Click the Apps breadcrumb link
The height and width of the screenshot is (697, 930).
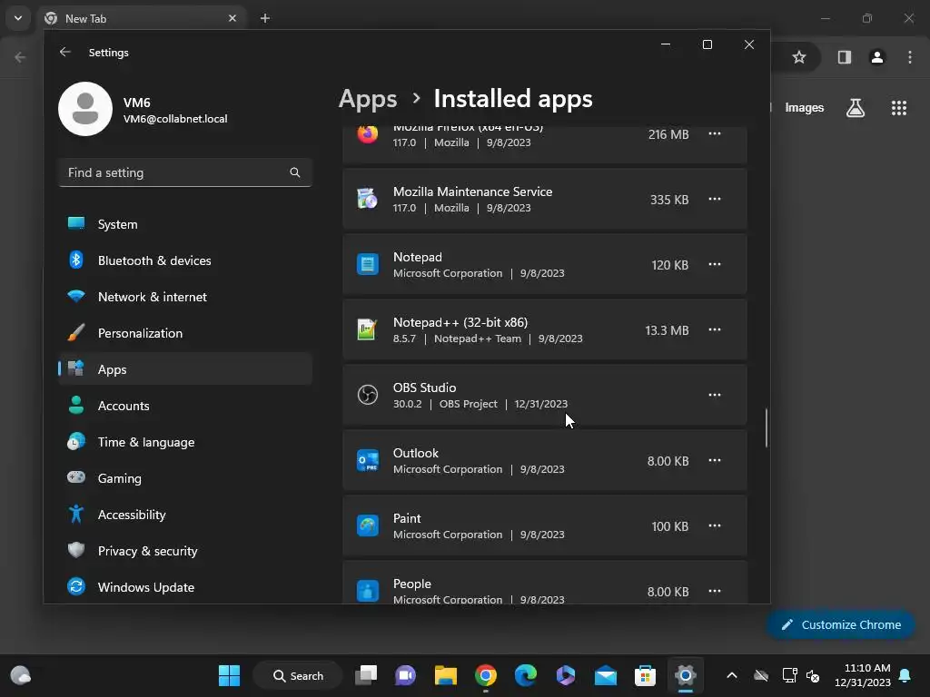(x=368, y=99)
